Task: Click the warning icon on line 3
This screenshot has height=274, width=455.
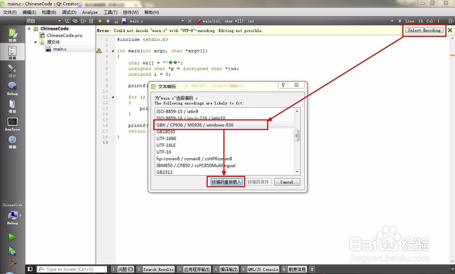Action: [99, 51]
